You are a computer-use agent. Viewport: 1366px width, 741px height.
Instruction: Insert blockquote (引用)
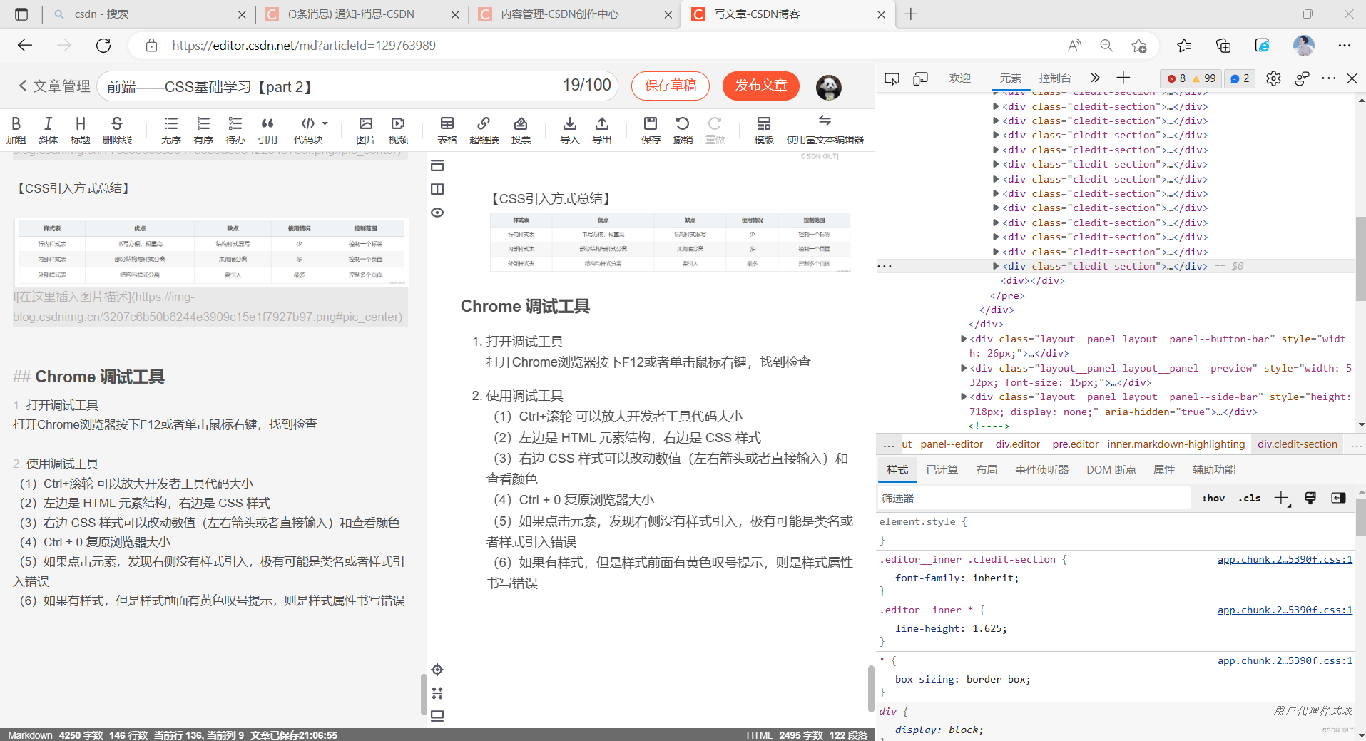tap(267, 131)
